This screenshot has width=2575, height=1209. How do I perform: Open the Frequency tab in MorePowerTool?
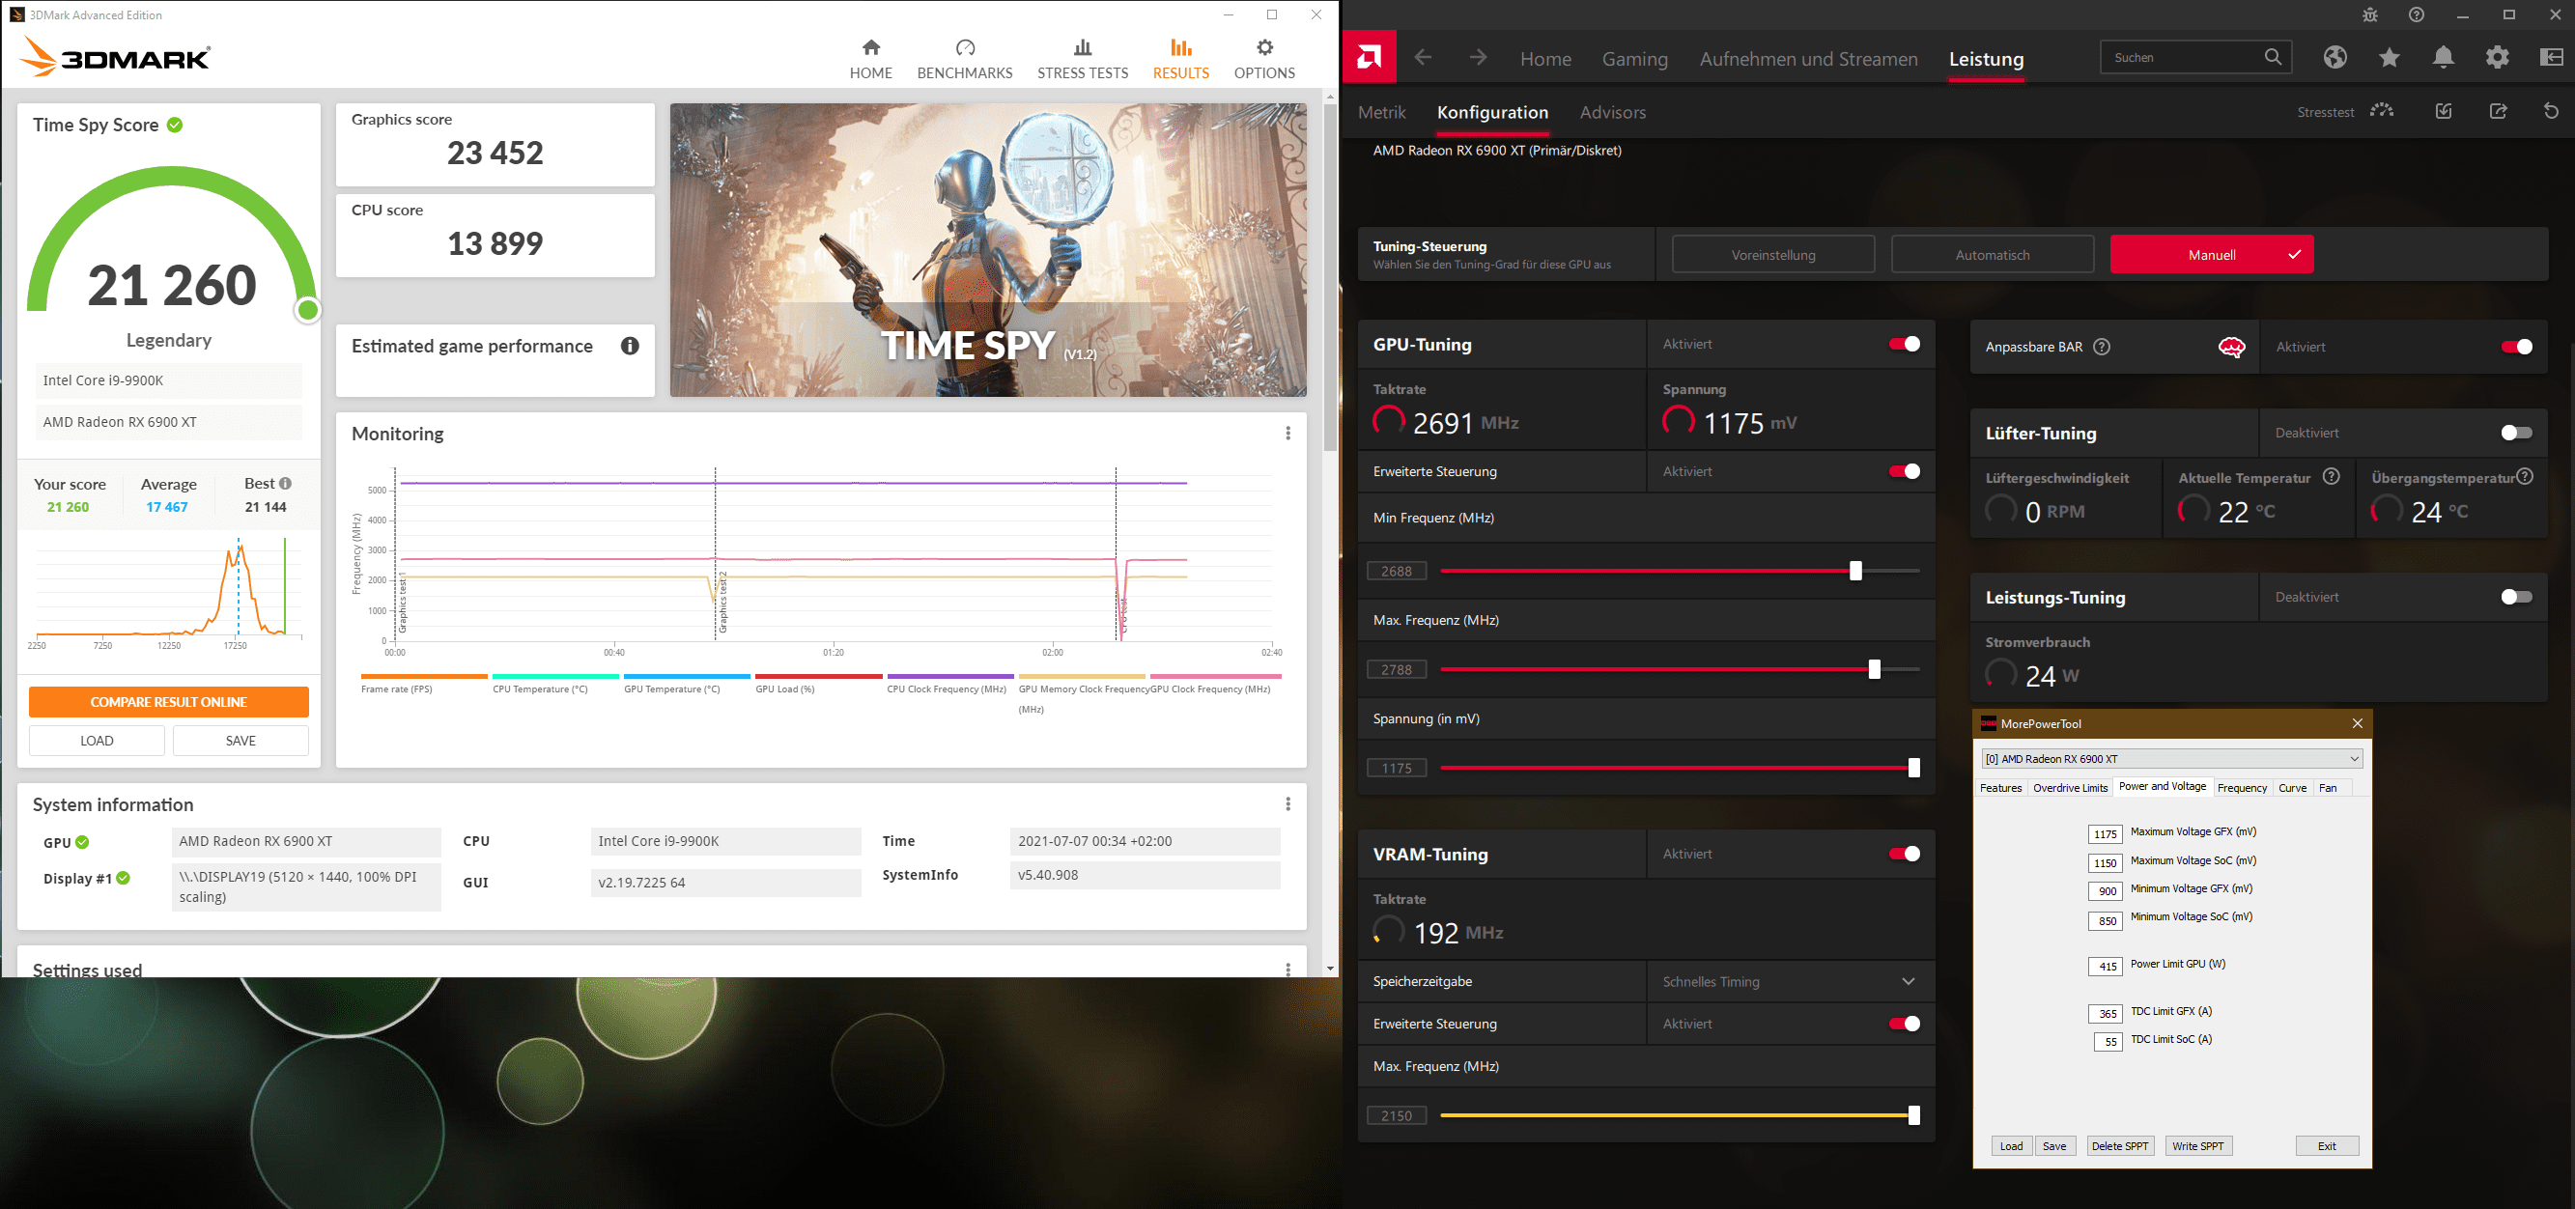[2241, 787]
